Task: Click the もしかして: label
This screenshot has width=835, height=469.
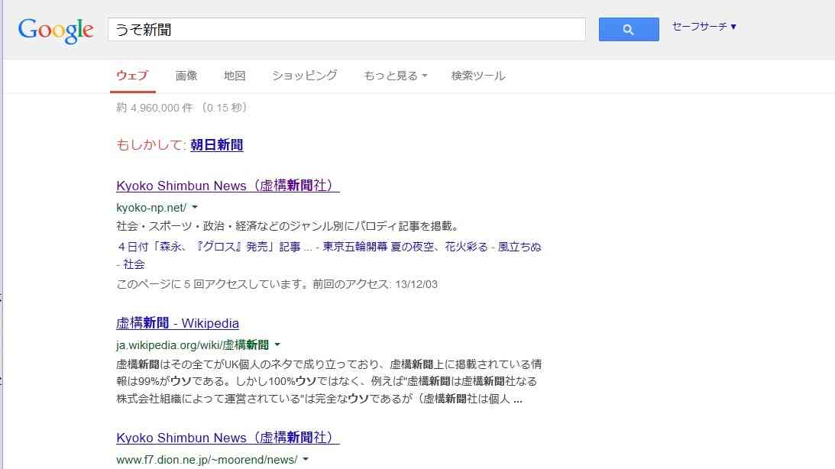Action: tap(151, 145)
